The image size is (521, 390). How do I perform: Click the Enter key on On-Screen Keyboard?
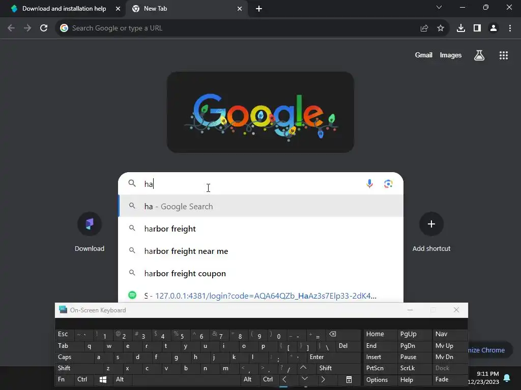(x=334, y=357)
